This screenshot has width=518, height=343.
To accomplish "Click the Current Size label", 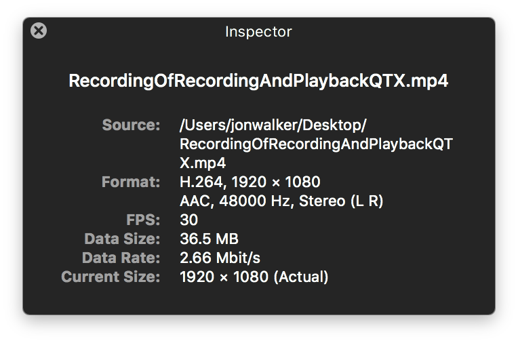I will pos(111,277).
